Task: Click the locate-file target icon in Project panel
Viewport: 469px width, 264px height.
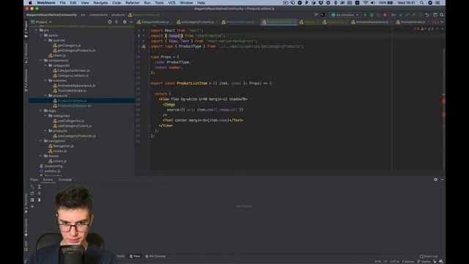Action: (110, 22)
